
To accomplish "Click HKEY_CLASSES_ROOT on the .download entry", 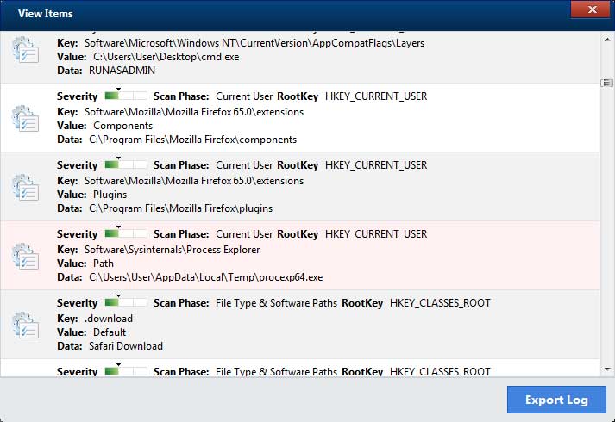I will click(440, 302).
